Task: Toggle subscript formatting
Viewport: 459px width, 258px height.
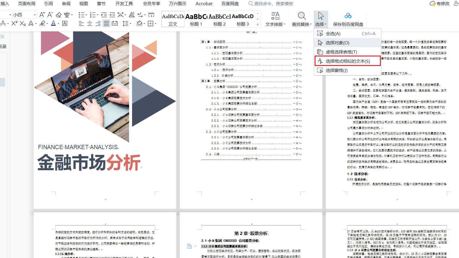Action: tap(23, 24)
